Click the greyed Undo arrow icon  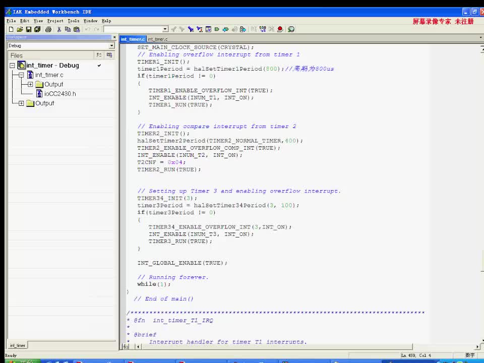(88, 29)
